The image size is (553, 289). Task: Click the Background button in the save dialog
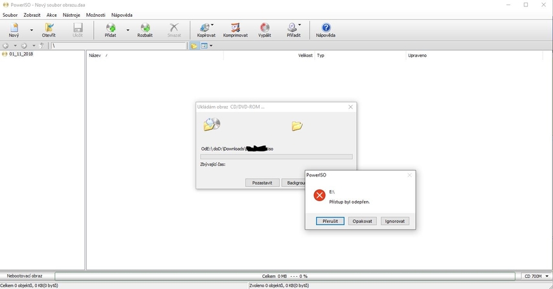pyautogui.click(x=293, y=183)
